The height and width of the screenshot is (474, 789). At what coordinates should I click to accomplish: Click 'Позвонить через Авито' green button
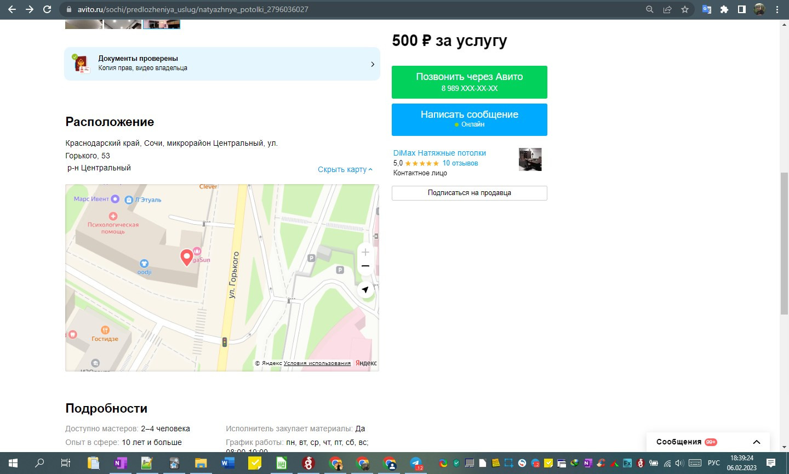pos(470,82)
